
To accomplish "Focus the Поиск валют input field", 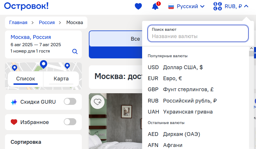I will coord(198,33).
